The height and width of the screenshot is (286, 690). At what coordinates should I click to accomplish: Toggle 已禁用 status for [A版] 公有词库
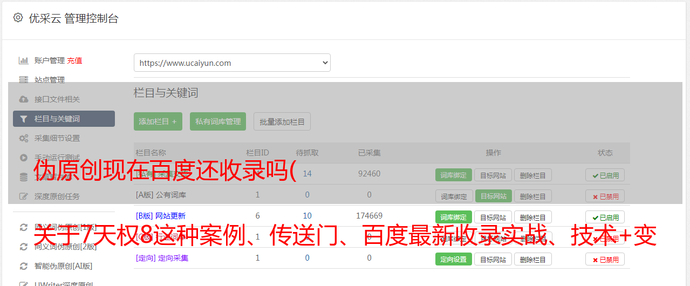coord(605,196)
